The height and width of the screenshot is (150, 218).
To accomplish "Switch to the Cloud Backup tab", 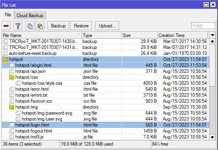I will point(30,16).
